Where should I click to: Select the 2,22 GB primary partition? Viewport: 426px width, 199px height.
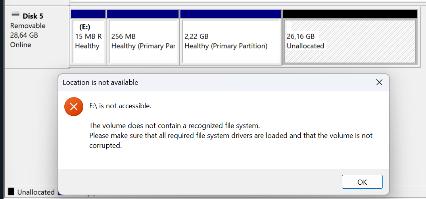[x=230, y=41]
